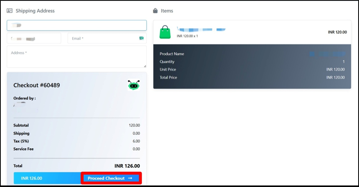
Task: Click the envelope icon in Email field
Action: [141, 38]
